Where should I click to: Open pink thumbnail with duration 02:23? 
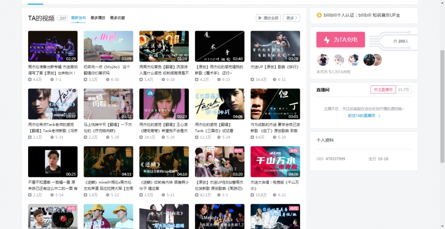click(x=164, y=104)
